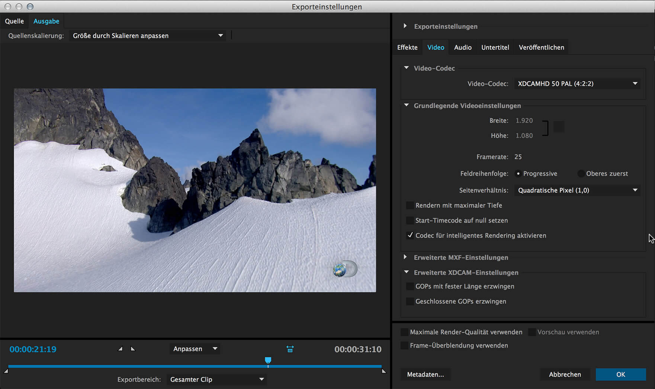
Task: Confirm with the OK button
Action: [x=621, y=374]
